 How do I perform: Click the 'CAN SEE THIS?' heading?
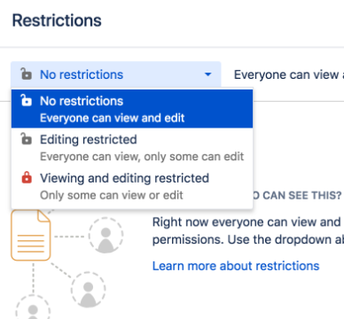click(x=302, y=195)
